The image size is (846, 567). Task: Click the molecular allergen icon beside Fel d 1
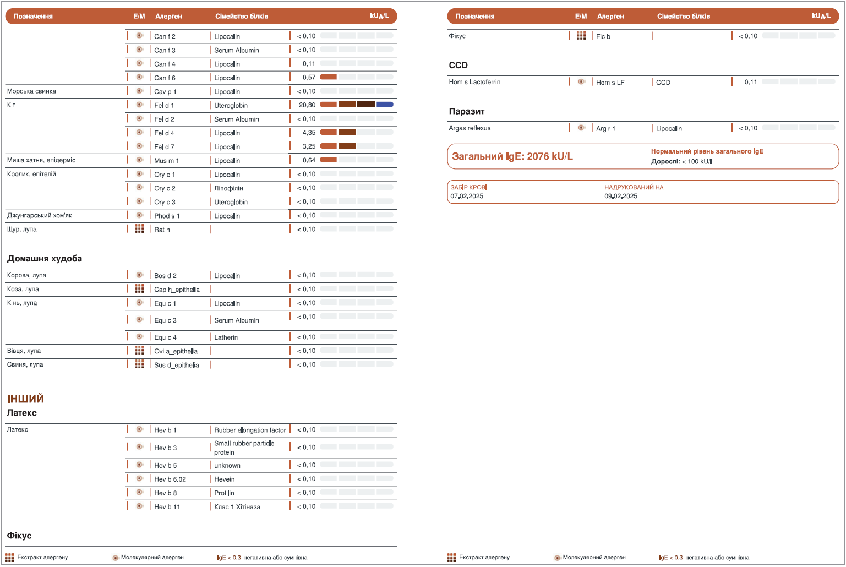(x=139, y=105)
